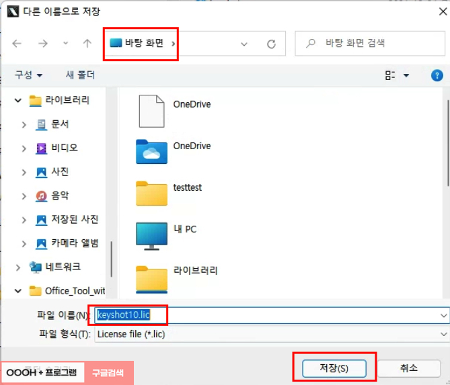Click the file list vertical scrollbar
Viewport: 450px width, 385px height.
pos(448,143)
